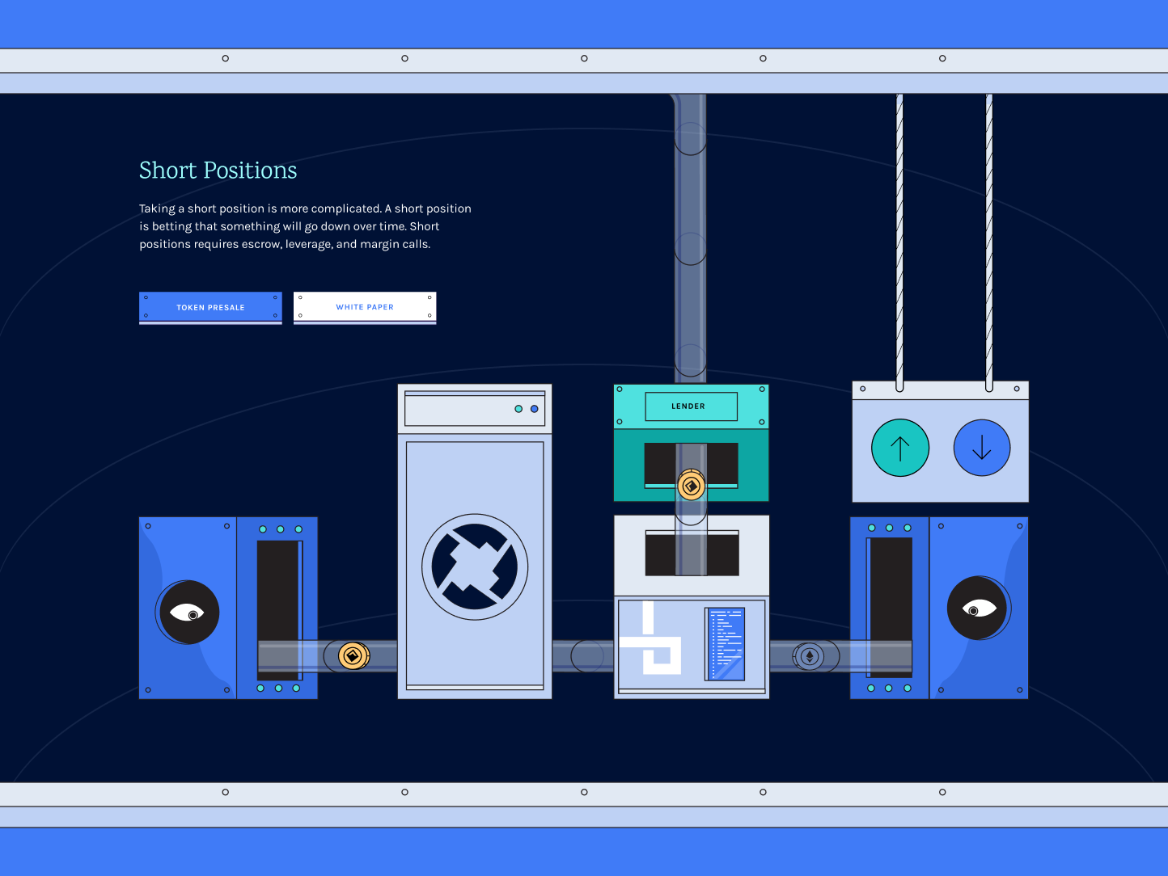Click the Short Positions heading

pyautogui.click(x=218, y=170)
